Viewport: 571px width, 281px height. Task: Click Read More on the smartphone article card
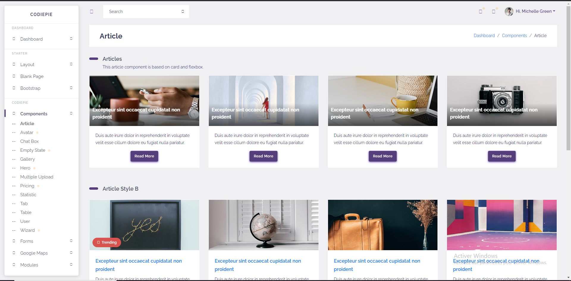pos(144,156)
